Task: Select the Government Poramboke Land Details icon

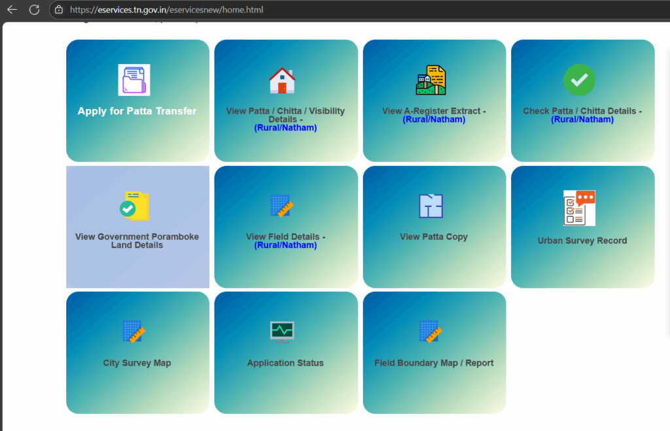Action: pos(137,206)
